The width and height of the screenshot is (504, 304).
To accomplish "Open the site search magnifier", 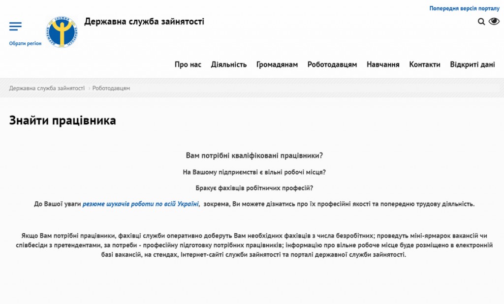I will [x=481, y=22].
